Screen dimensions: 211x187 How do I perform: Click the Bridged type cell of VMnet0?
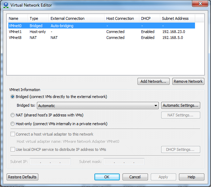pos(36,26)
